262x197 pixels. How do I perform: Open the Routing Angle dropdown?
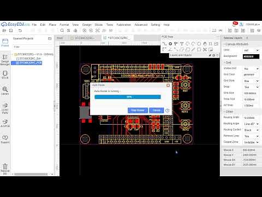click(251, 124)
